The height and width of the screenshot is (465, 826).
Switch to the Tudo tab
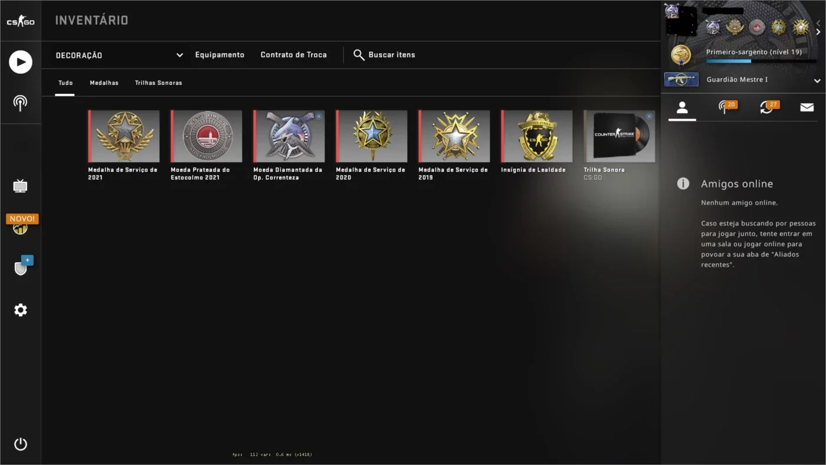[65, 83]
